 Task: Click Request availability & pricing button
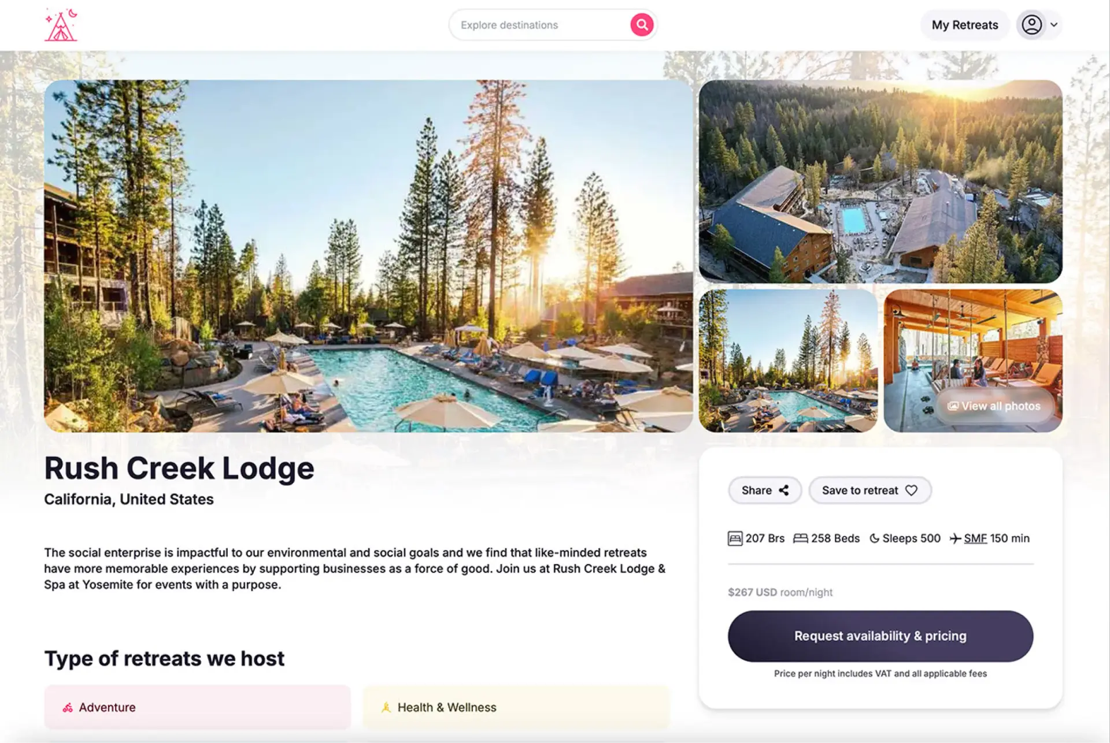tap(880, 636)
